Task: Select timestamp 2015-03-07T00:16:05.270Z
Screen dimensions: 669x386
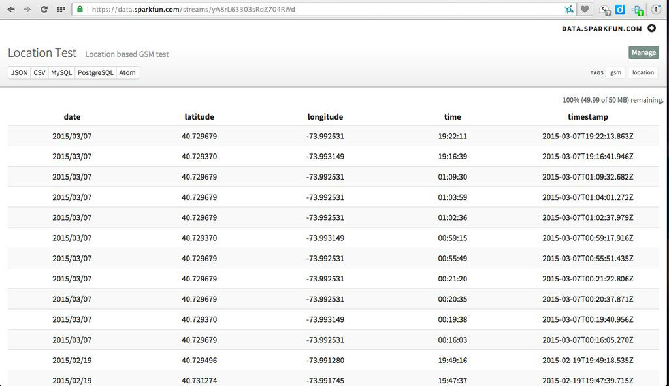Action: click(587, 340)
